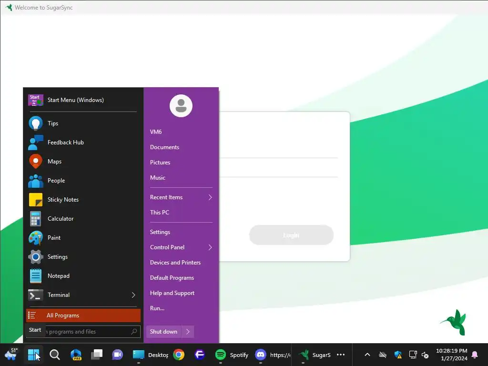
Task: Open Terminal icon in Start menu
Action: [x=35, y=295]
